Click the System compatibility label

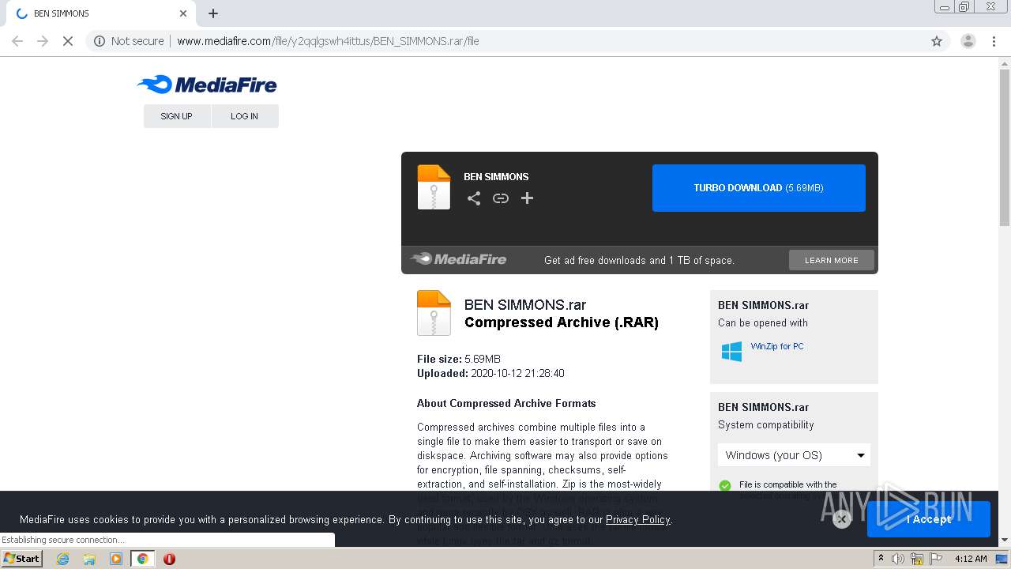coord(765,425)
